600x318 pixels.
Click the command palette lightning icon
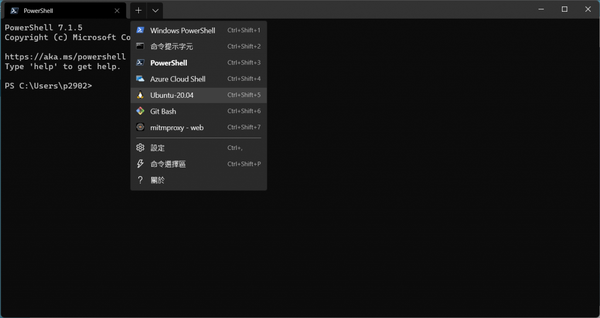point(140,164)
